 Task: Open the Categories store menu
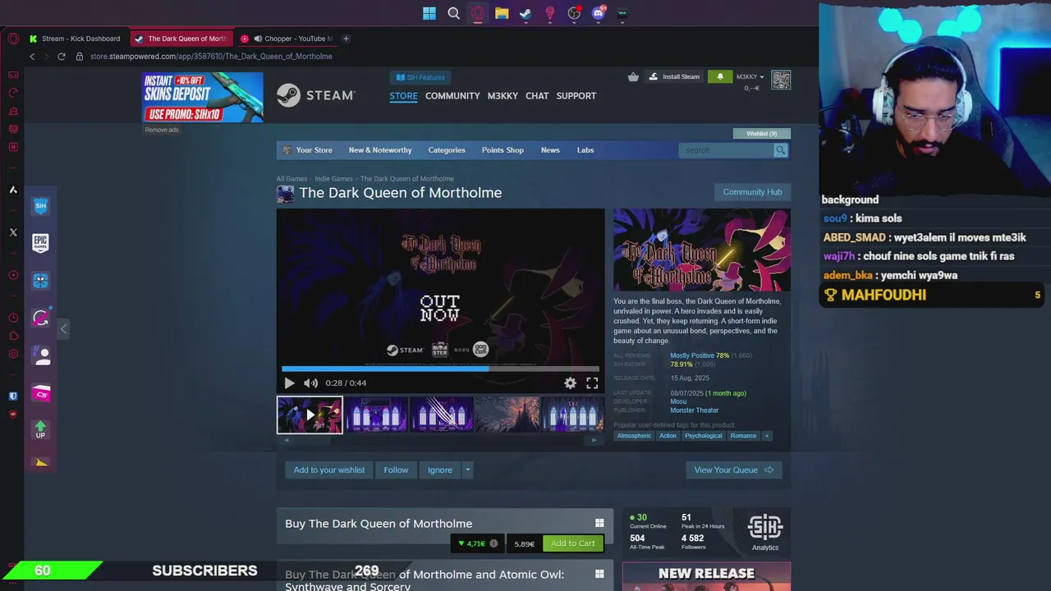coord(447,150)
